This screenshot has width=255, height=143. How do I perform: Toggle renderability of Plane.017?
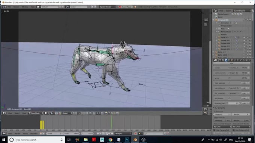pyautogui.click(x=250, y=37)
